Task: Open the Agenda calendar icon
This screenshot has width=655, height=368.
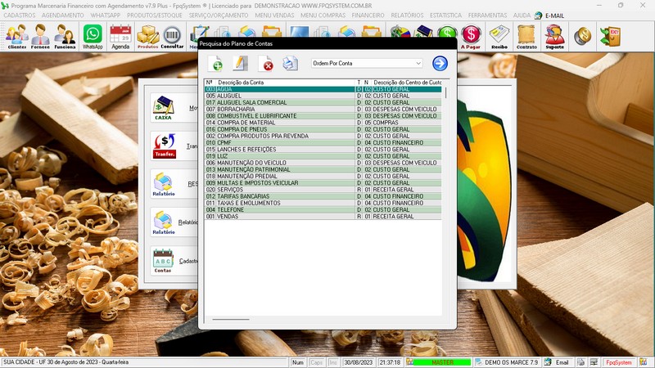Action: 120,36
